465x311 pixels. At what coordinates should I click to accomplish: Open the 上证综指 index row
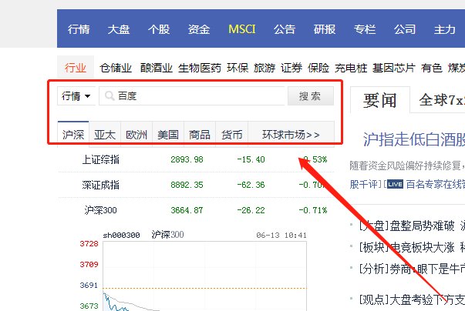197,159
